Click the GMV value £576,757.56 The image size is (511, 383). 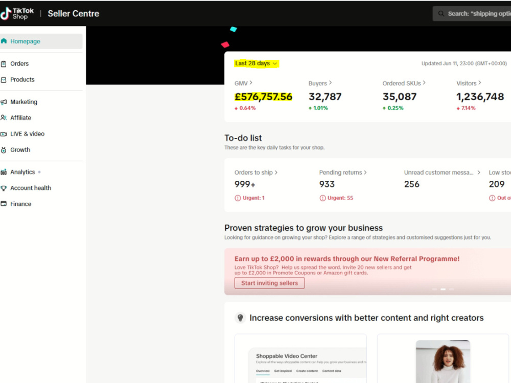coord(263,97)
